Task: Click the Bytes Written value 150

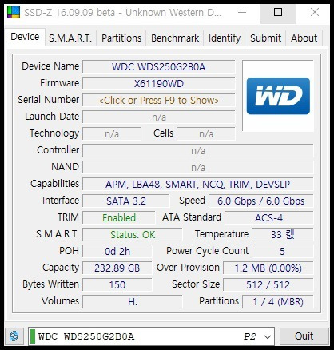Action: tap(117, 285)
